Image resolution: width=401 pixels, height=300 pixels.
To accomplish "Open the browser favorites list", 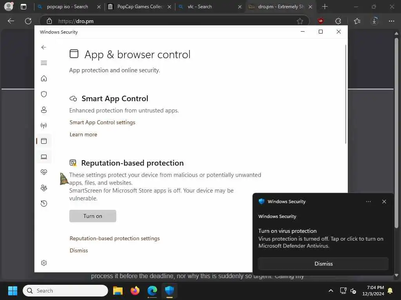I will [357, 21].
